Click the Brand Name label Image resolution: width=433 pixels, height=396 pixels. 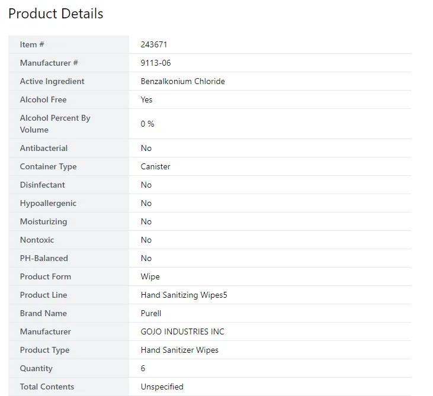pyautogui.click(x=43, y=313)
